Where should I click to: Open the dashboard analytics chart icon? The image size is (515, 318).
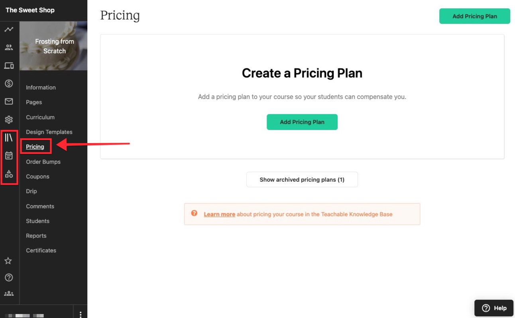click(9, 29)
